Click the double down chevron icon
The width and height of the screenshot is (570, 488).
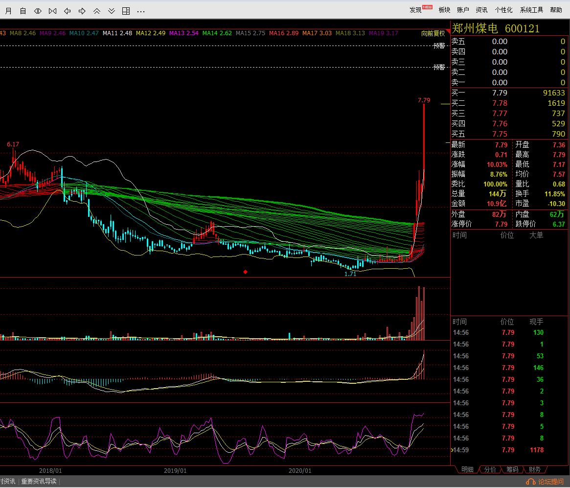click(x=112, y=11)
